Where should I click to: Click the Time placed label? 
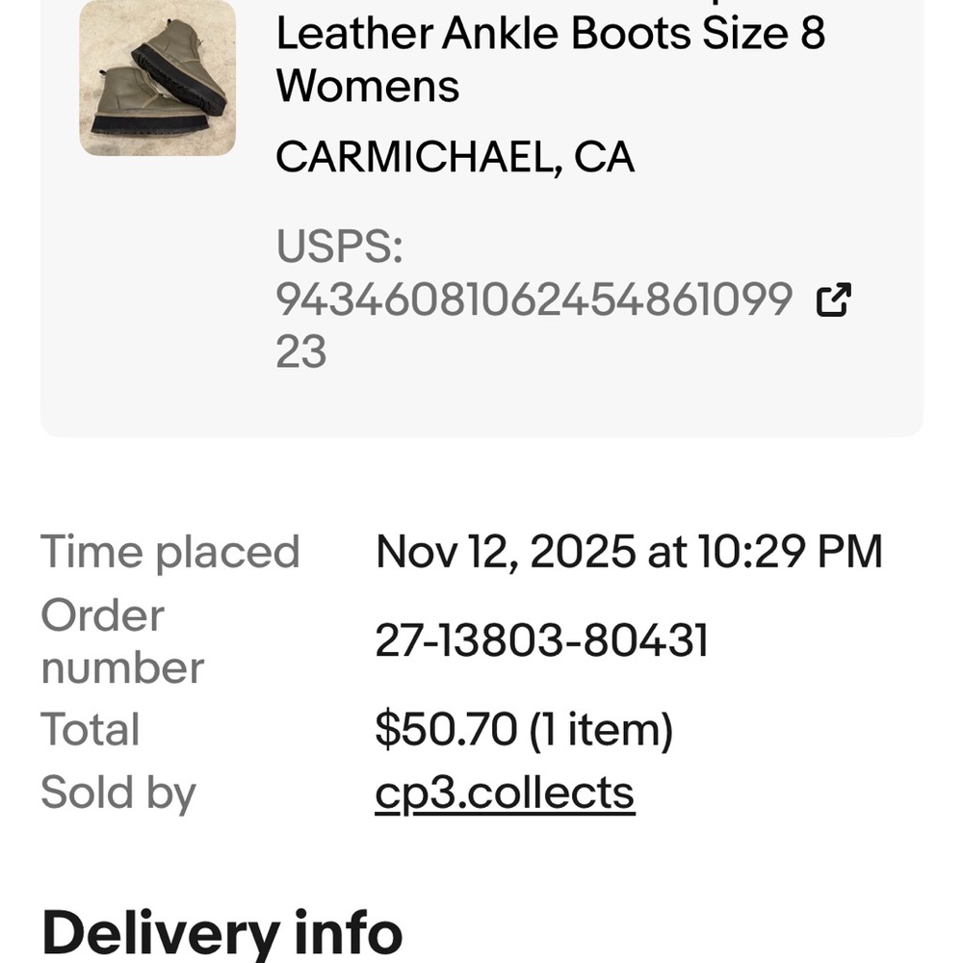tap(170, 552)
